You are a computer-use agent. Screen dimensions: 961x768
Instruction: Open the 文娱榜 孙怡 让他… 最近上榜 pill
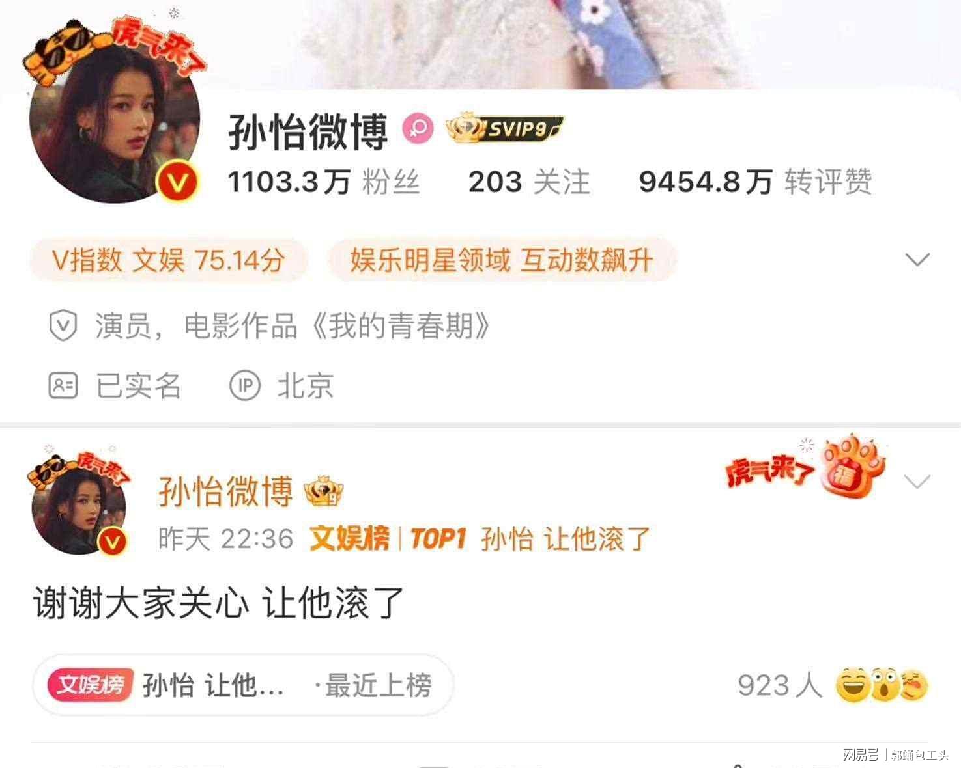click(x=242, y=685)
